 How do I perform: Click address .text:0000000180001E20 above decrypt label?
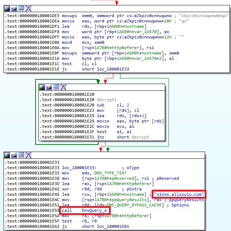click(67, 94)
